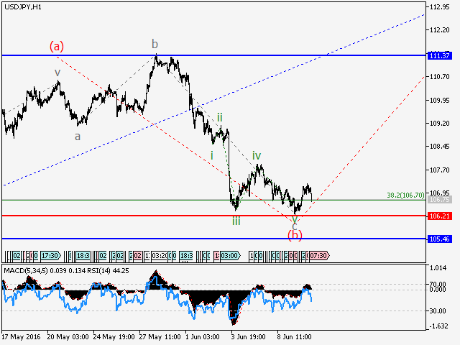The image size is (460, 345).
Task: Click the green iii wave label
Action: (x=236, y=221)
